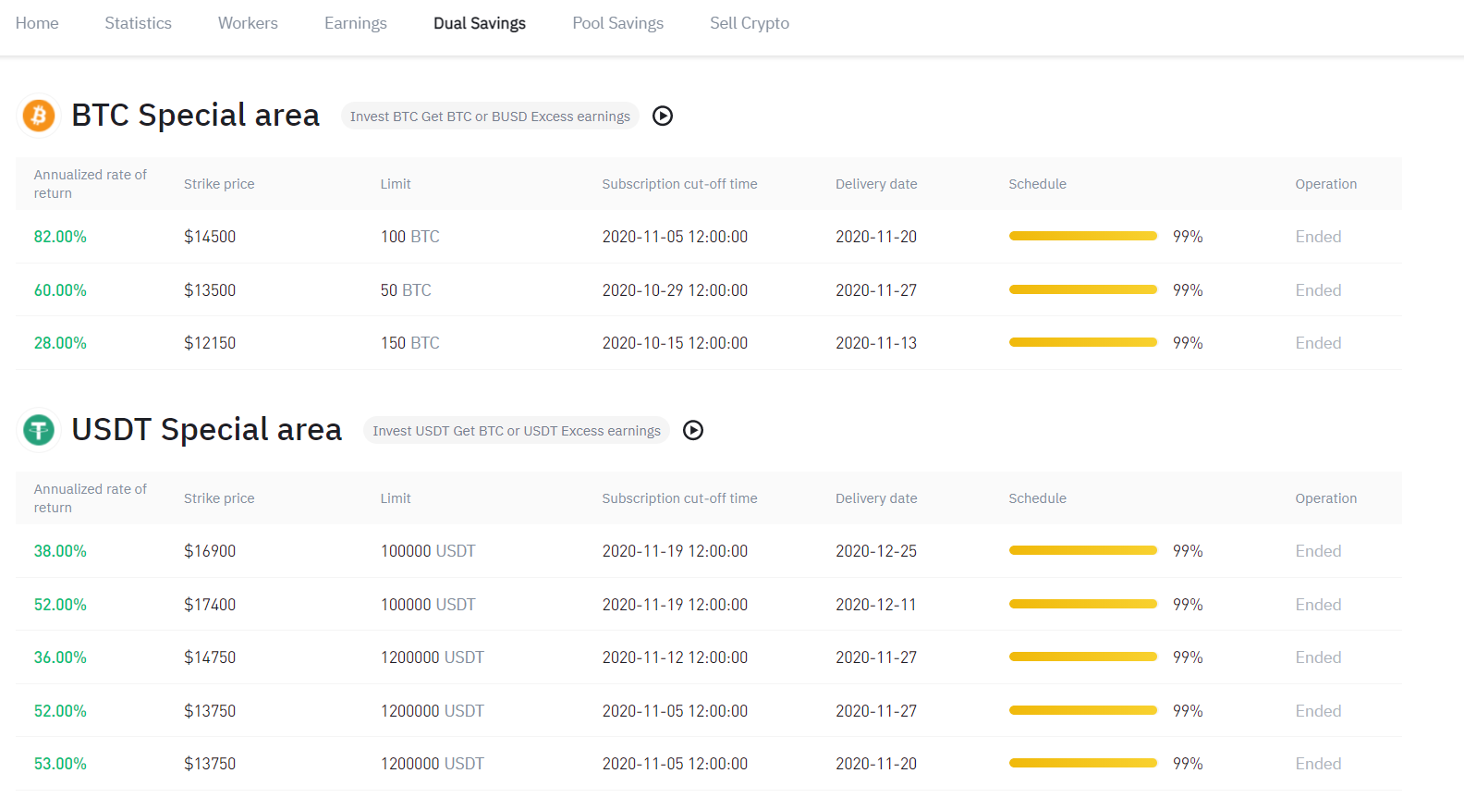Click the 2020-10-29 12:00:00 cut-off time
The height and width of the screenshot is (798, 1464).
(675, 290)
